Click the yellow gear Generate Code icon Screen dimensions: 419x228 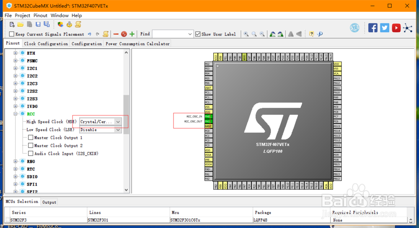point(69,25)
